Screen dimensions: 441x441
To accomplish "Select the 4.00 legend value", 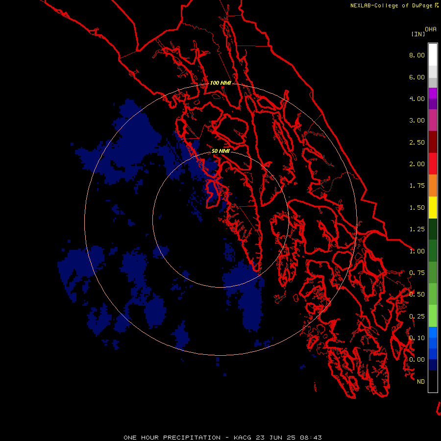I will (417, 98).
